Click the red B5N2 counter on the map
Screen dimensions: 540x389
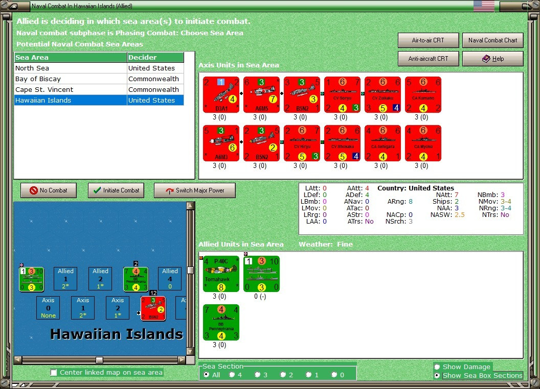pos(153,308)
